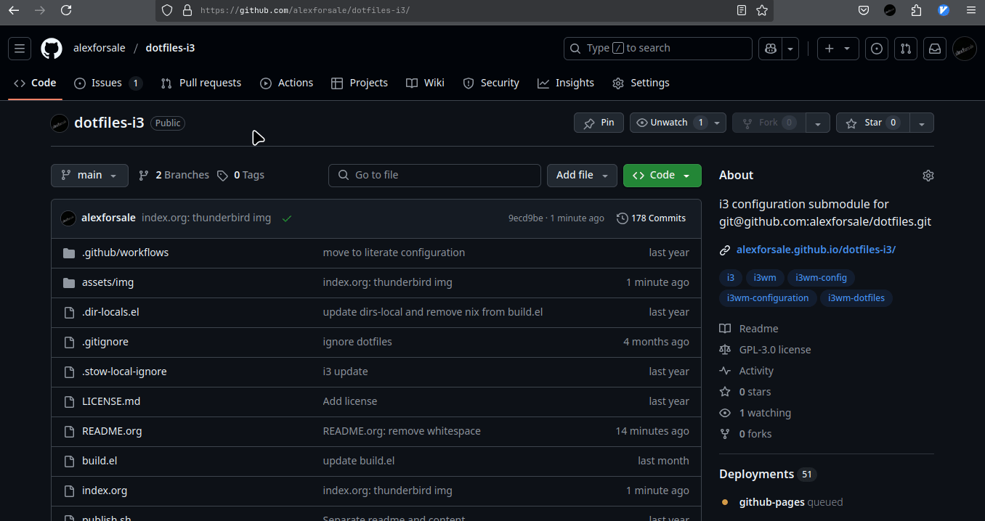
Task: Click the Type / to search box
Action: (x=657, y=49)
